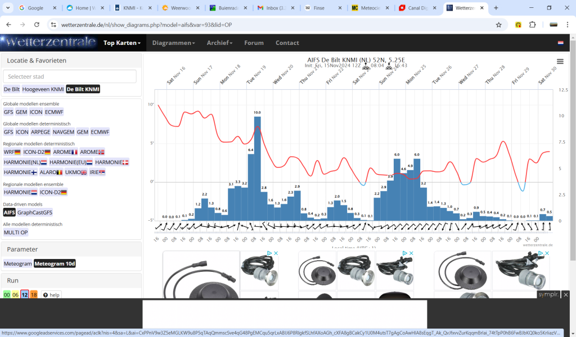
Task: Switch language via the Dutch flag icon
Action: pyautogui.click(x=561, y=43)
